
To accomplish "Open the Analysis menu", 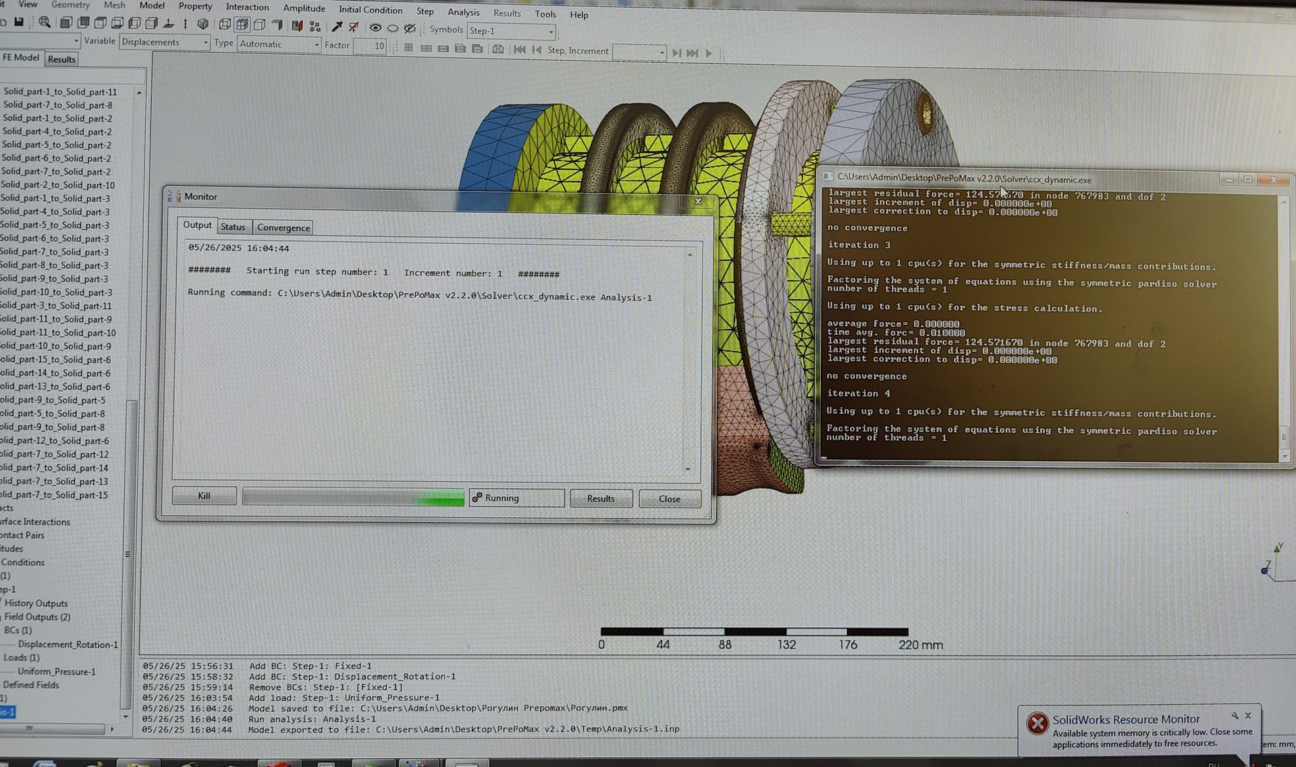I will pos(464,12).
